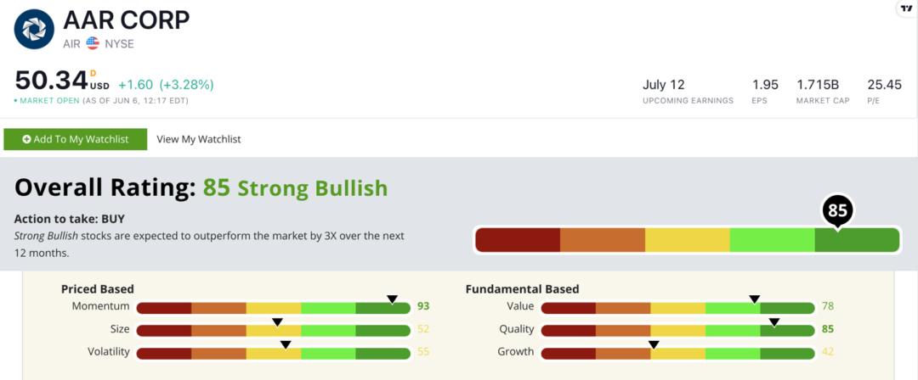Click the 25.45 P/E value
Viewport: 918px width, 380px height.
click(x=884, y=85)
